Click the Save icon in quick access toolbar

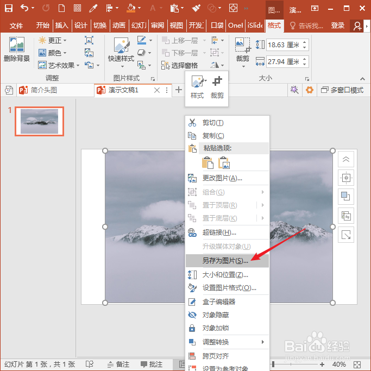point(9,8)
